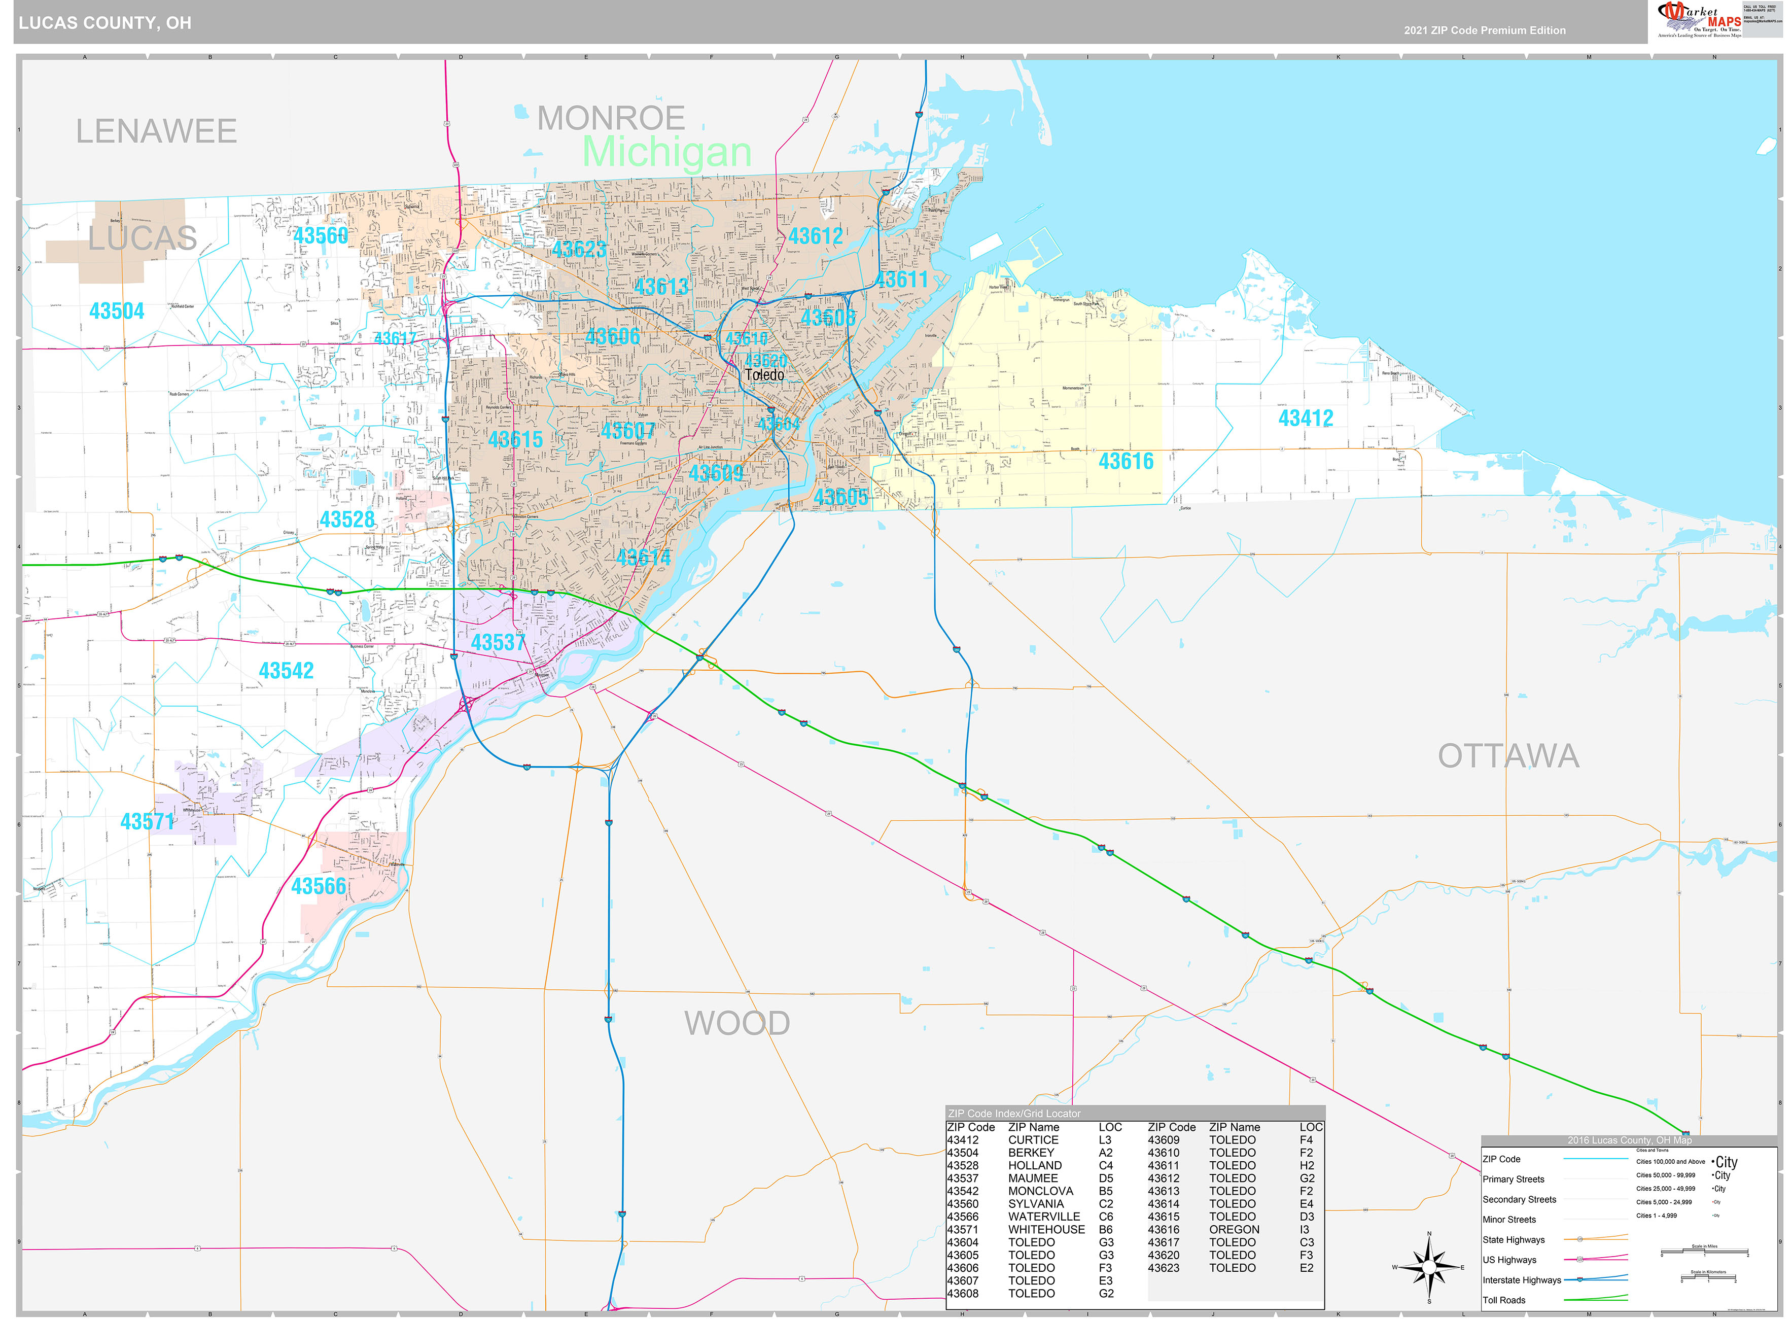Click OREGON in the ZIP index table
Image resolution: width=1792 pixels, height=1319 pixels.
pos(1234,1230)
